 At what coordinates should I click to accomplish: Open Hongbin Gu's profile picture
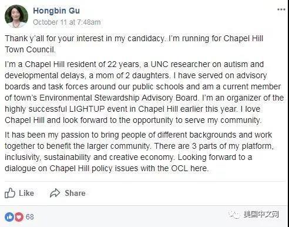[x=16, y=16]
